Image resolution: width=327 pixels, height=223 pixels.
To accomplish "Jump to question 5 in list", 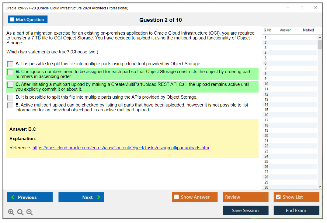I will 290,58.
